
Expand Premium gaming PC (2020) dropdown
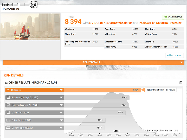61,98
